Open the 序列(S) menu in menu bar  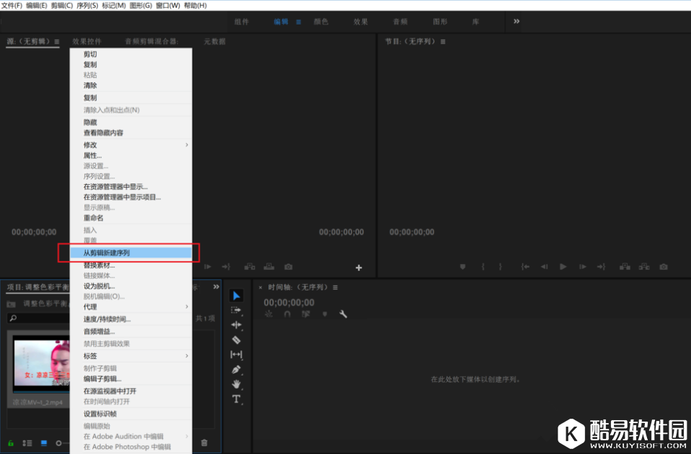pyautogui.click(x=87, y=6)
